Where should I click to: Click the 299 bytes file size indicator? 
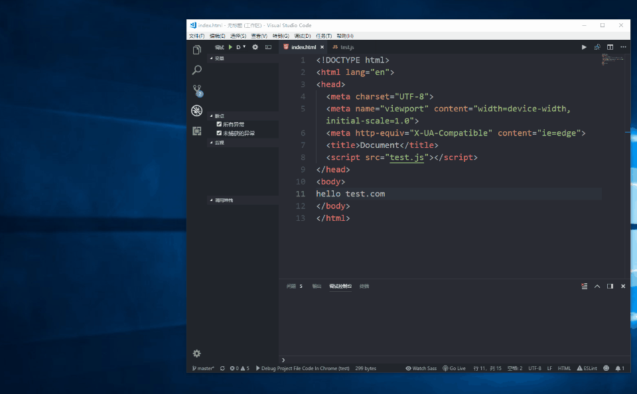[x=366, y=368]
